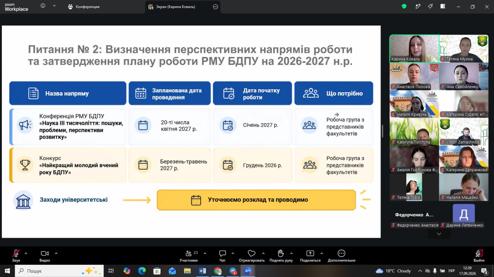Open the Chat panel icon
This screenshot has height=277, width=494.
[222, 253]
